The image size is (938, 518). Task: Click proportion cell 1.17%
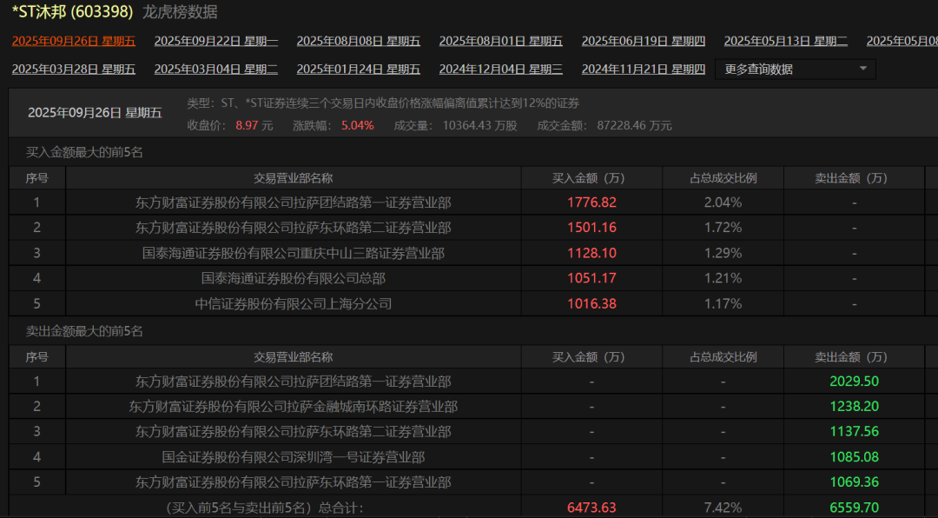tap(723, 303)
